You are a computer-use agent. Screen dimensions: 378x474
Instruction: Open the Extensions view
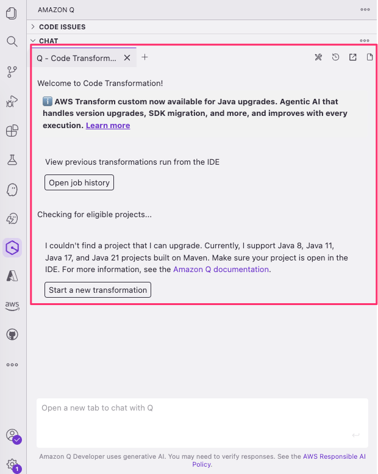pyautogui.click(x=12, y=131)
